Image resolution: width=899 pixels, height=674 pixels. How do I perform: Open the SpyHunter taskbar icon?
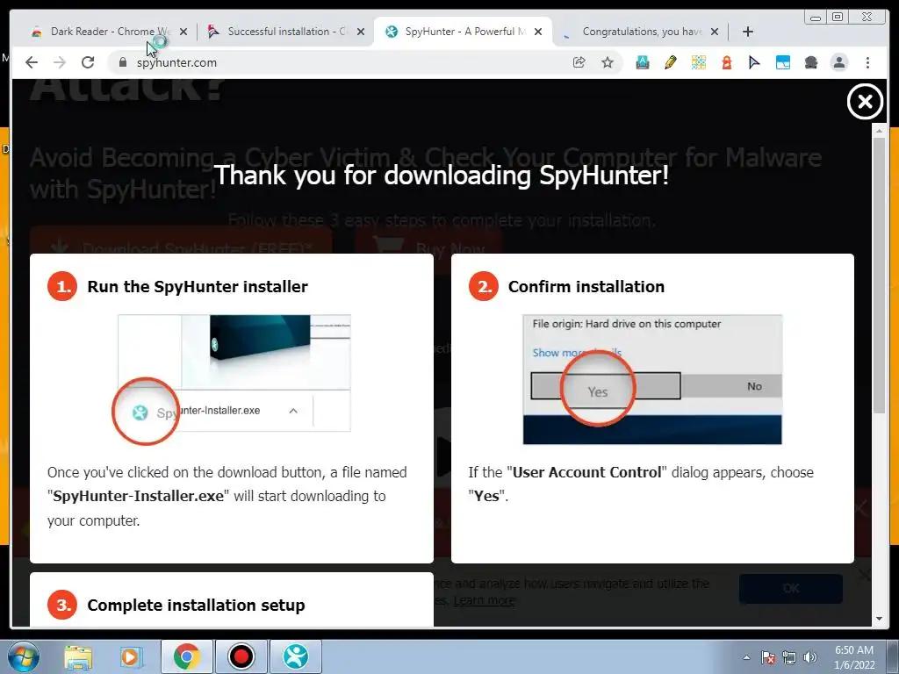(x=295, y=656)
